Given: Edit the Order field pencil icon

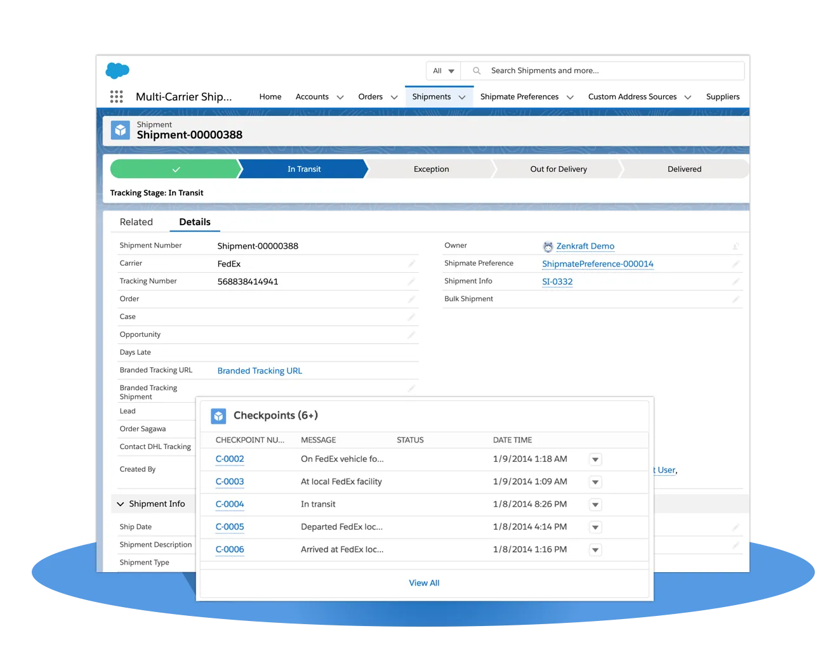Looking at the screenshot, I should point(411,299).
